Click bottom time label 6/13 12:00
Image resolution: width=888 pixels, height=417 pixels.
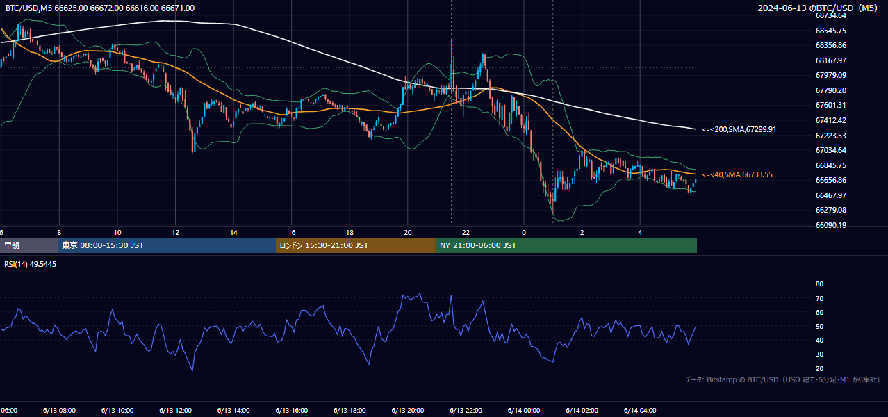pyautogui.click(x=175, y=411)
